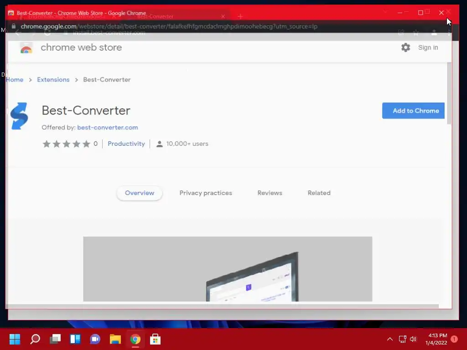This screenshot has width=467, height=350.
Task: Select the Overview tab
Action: [x=140, y=193]
